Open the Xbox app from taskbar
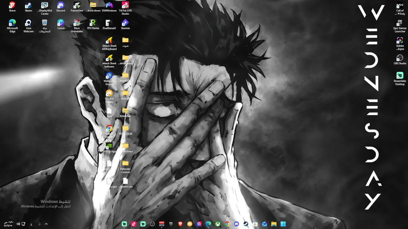This screenshot has height=229, width=408. coord(218,224)
